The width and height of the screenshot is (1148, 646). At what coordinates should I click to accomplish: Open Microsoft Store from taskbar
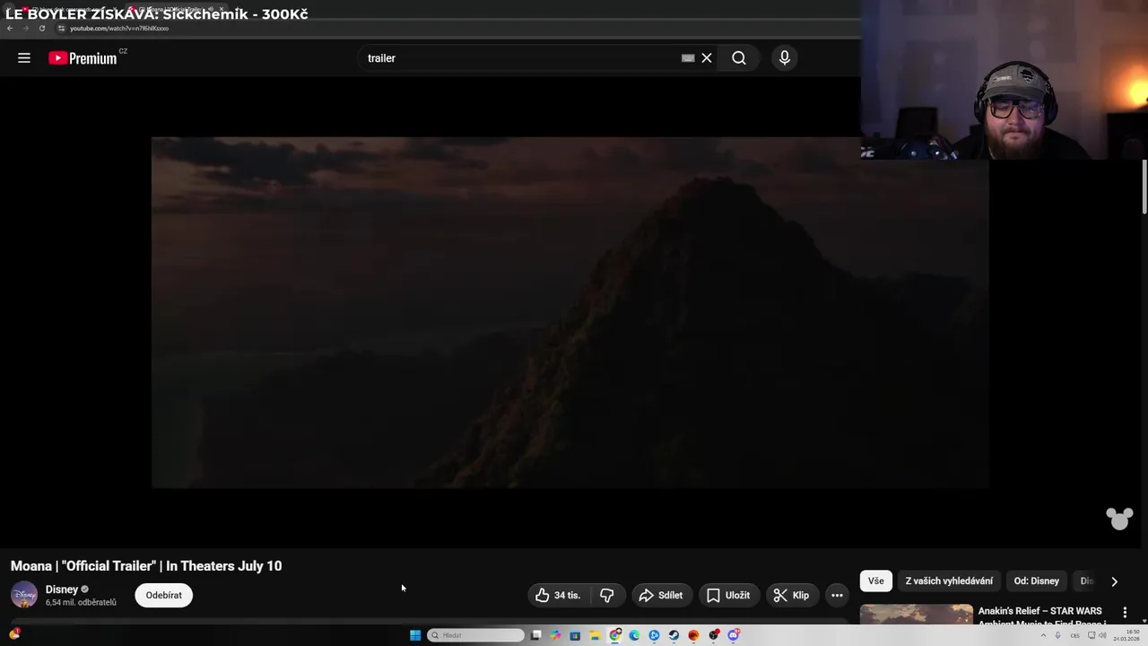(x=575, y=635)
